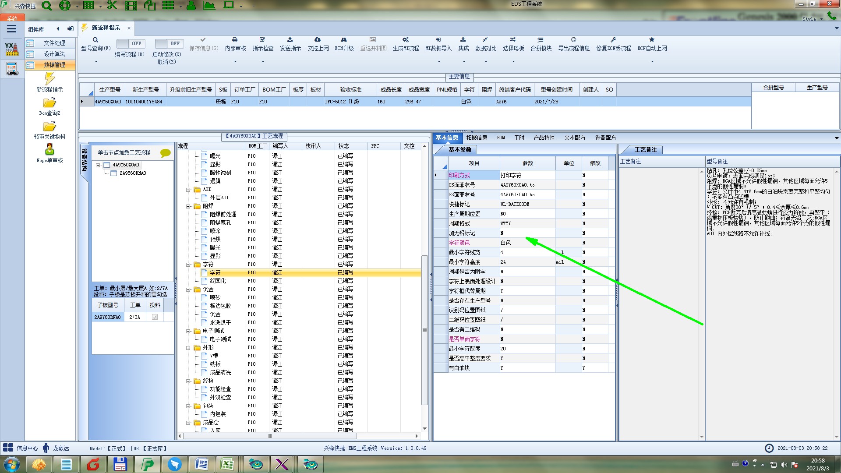
Task: Select 数据管理 in the component library
Action: [x=54, y=65]
